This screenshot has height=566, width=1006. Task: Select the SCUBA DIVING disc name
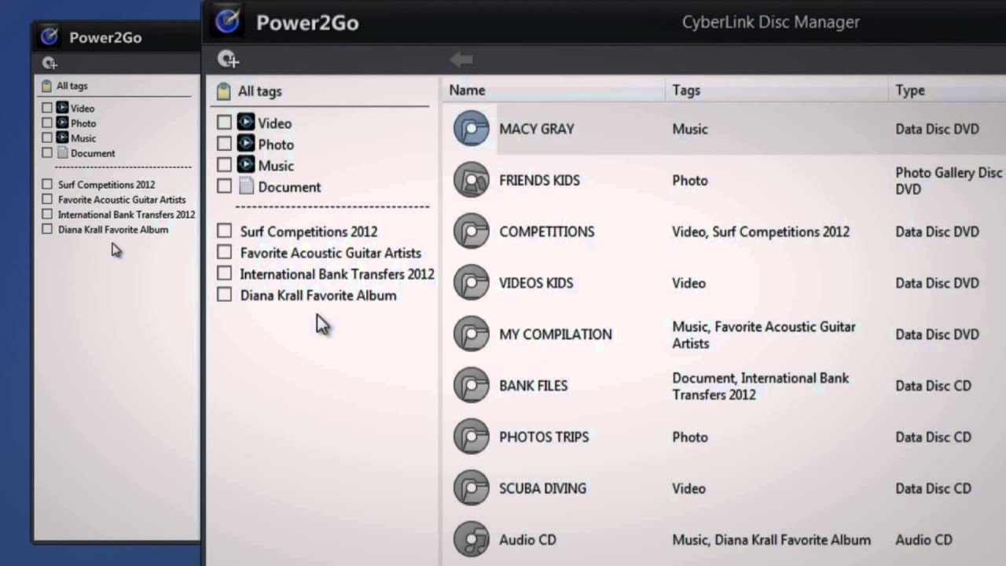point(543,488)
